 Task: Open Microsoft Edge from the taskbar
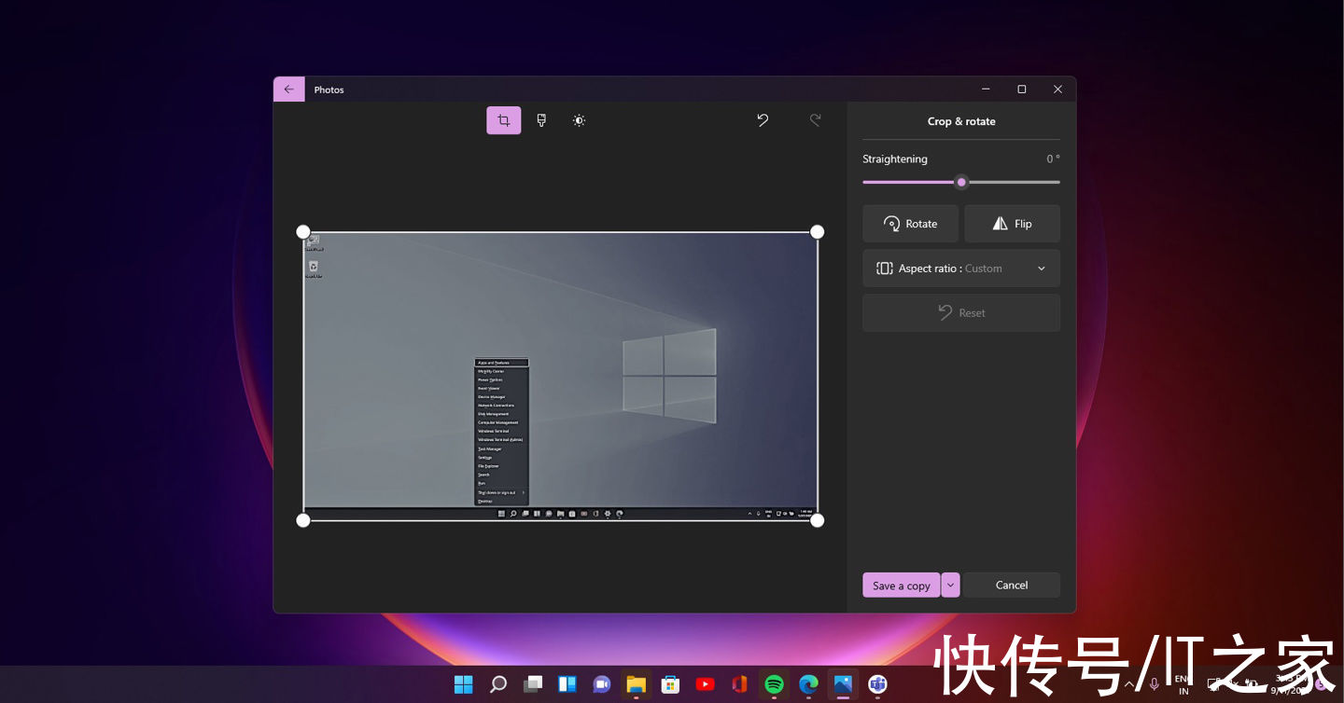[x=808, y=685]
